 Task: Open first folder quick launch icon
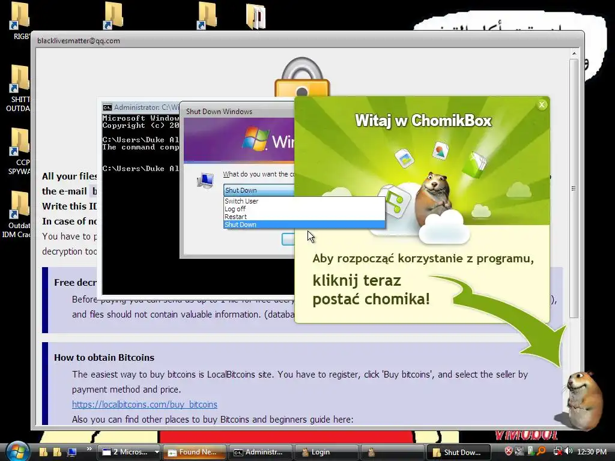43,452
